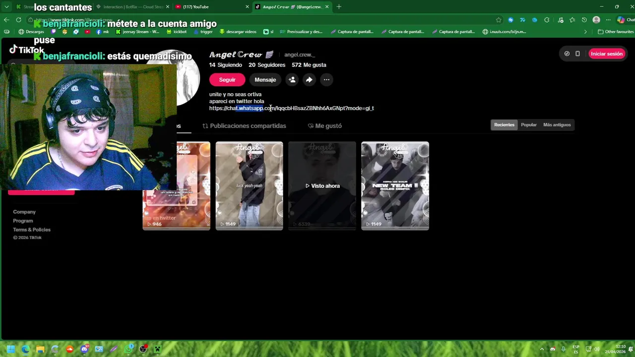Open a new browser tab with plus icon

[339, 7]
